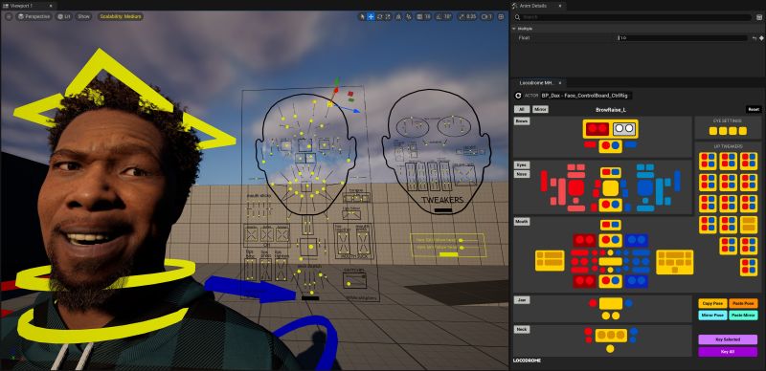Open Scalability: Medium dropdown
The width and height of the screenshot is (766, 371).
(x=121, y=16)
